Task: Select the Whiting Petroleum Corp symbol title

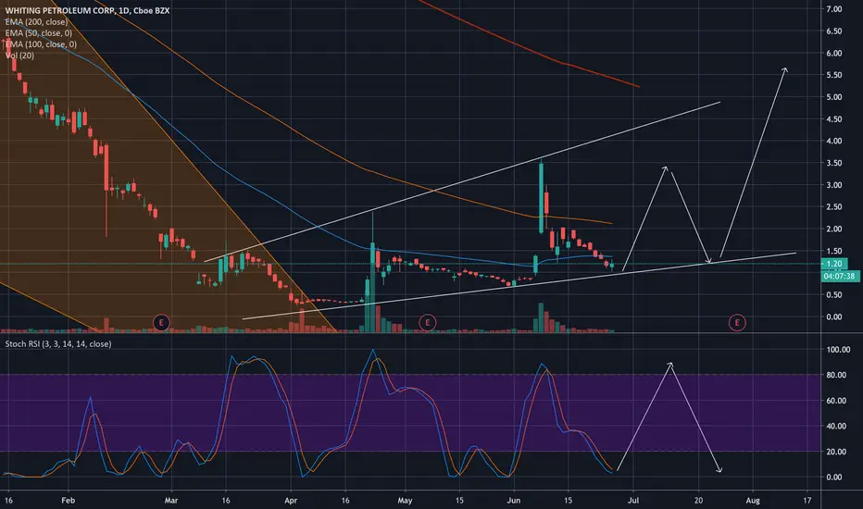Action: click(88, 10)
